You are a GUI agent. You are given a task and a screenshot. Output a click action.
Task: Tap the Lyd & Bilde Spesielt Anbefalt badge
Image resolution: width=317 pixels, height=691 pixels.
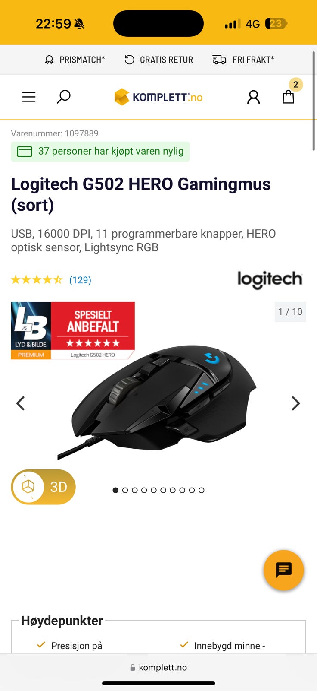point(73,331)
